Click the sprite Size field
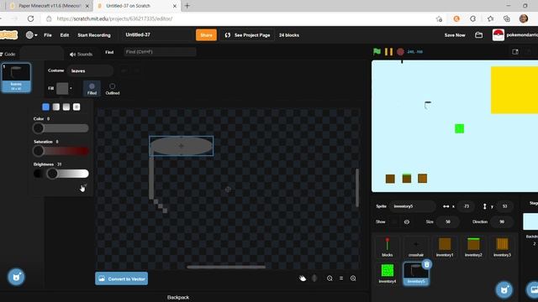538x302 pixels. point(447,221)
